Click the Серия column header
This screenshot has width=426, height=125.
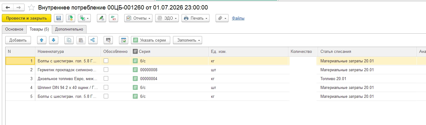170,52
